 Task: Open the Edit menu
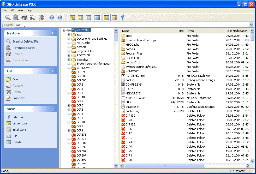pyautogui.click(x=12, y=10)
